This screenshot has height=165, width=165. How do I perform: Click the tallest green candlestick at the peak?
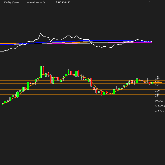(41, 72)
